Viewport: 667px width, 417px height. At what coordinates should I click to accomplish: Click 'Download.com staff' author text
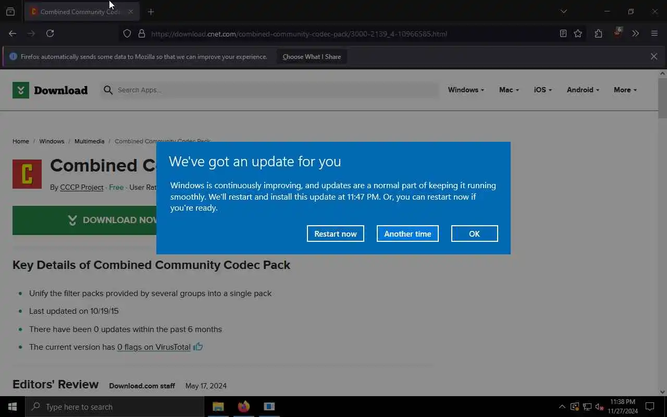pos(142,386)
